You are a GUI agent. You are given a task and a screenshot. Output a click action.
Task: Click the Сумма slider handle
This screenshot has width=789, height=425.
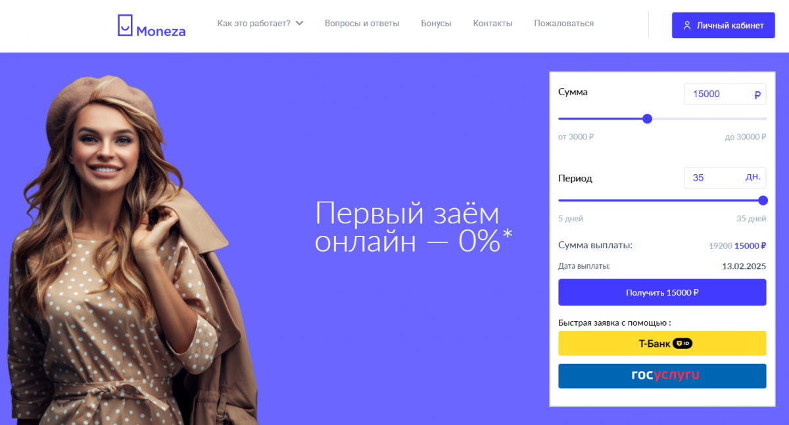coord(647,119)
